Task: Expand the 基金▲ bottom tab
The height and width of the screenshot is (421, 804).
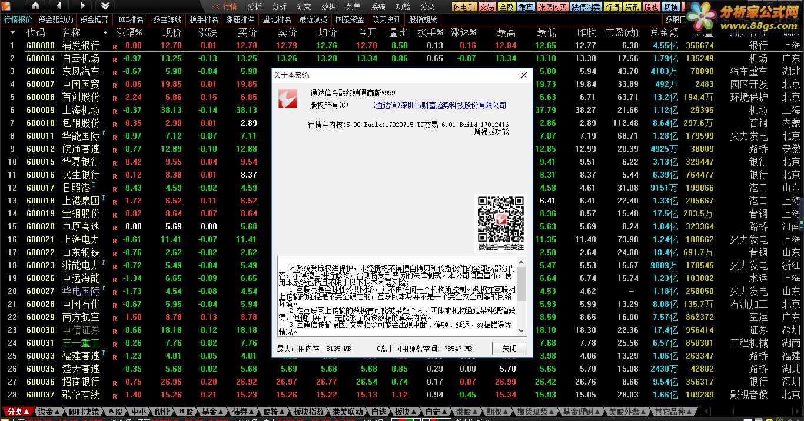Action: 212,412
